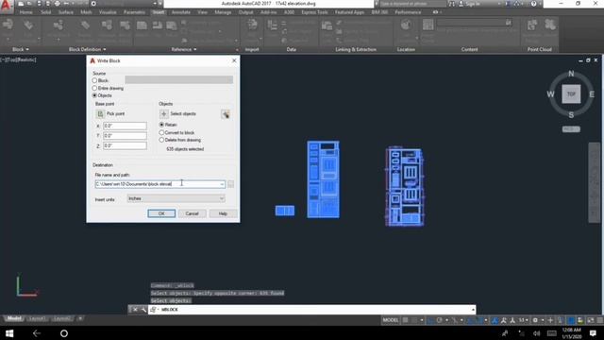
Task: Expand the file name path dropdown arrow
Action: pyautogui.click(x=222, y=184)
